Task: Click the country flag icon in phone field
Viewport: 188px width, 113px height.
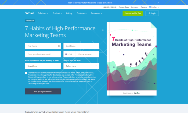Action: pos(66,54)
